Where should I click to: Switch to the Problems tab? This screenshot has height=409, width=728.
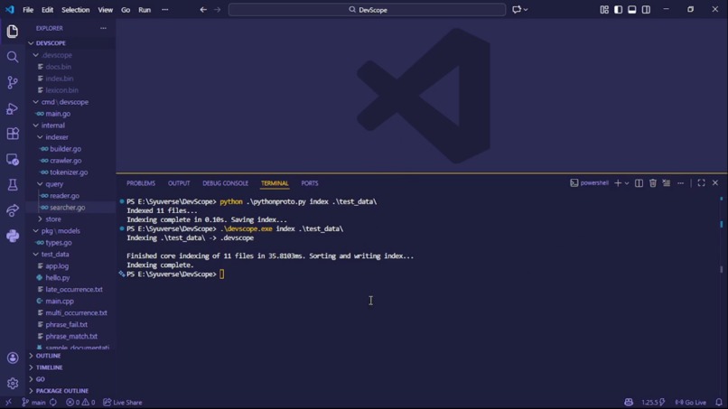point(141,183)
